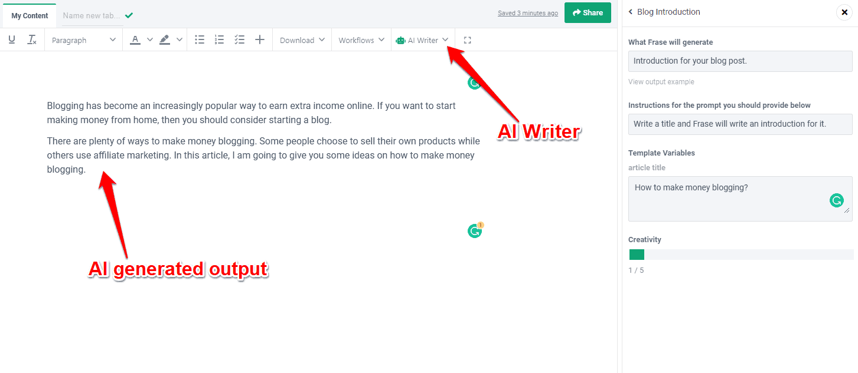This screenshot has height=373, width=858.
Task: Toggle underline formatting
Action: 12,40
